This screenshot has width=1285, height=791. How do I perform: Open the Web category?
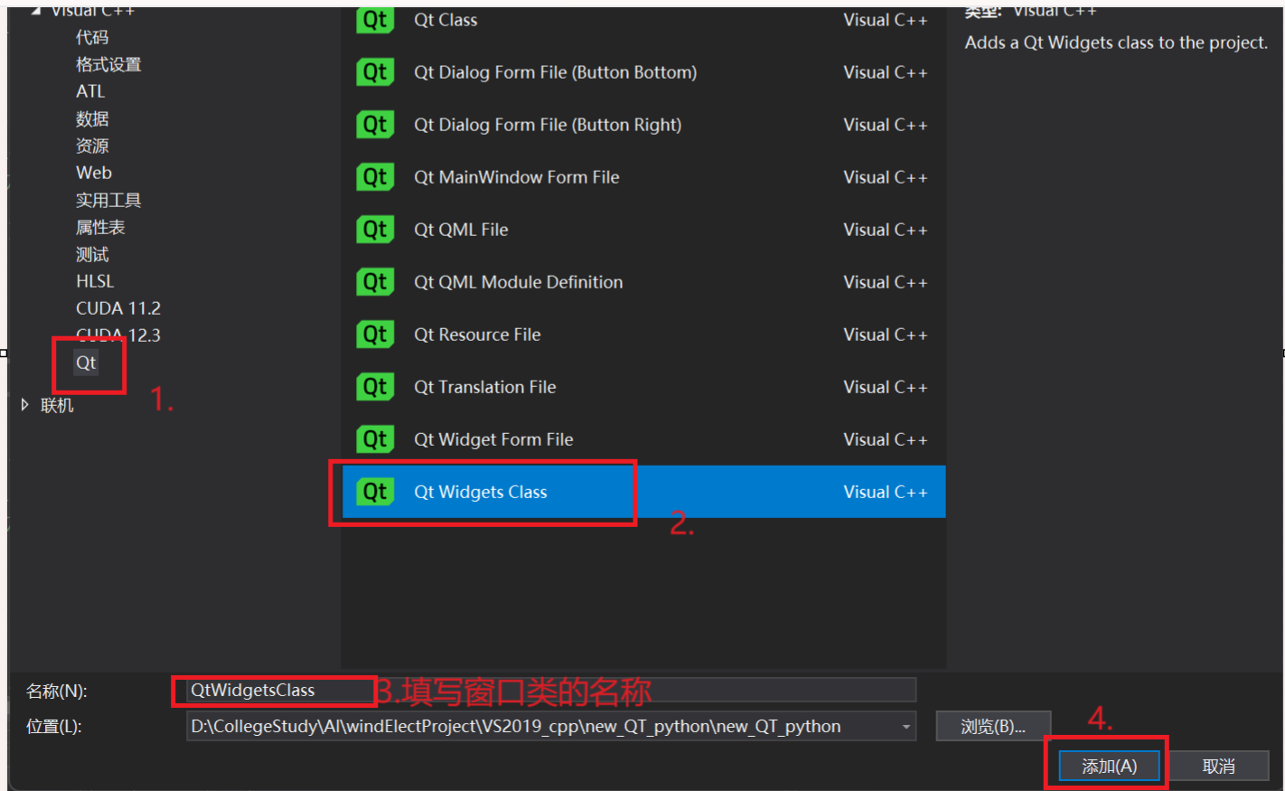94,173
